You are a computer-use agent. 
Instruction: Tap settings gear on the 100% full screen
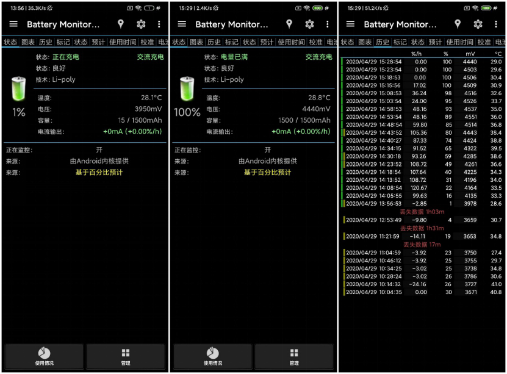pos(309,24)
